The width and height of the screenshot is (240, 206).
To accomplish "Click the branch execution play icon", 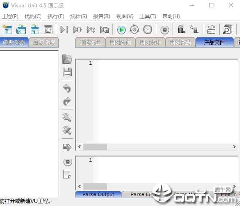I will (91, 30).
